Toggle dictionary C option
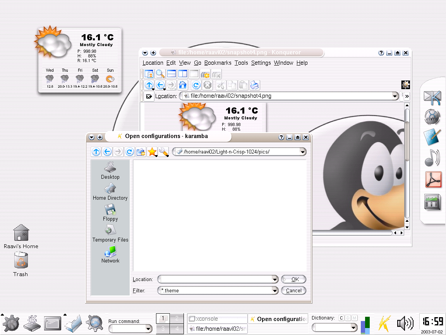The width and height of the screenshot is (446, 335). click(x=341, y=318)
